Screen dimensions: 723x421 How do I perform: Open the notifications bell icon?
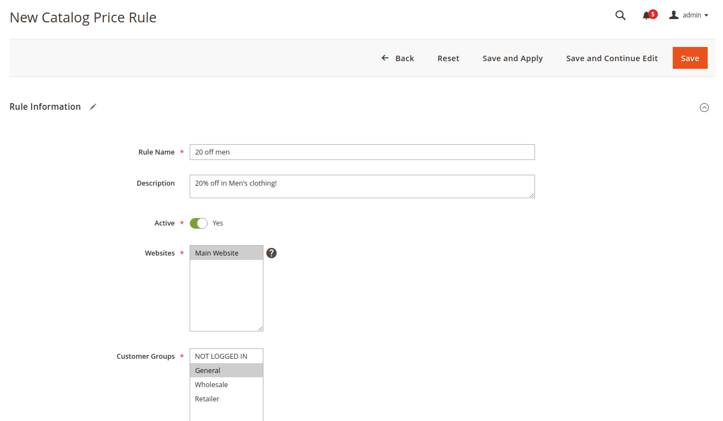click(646, 16)
